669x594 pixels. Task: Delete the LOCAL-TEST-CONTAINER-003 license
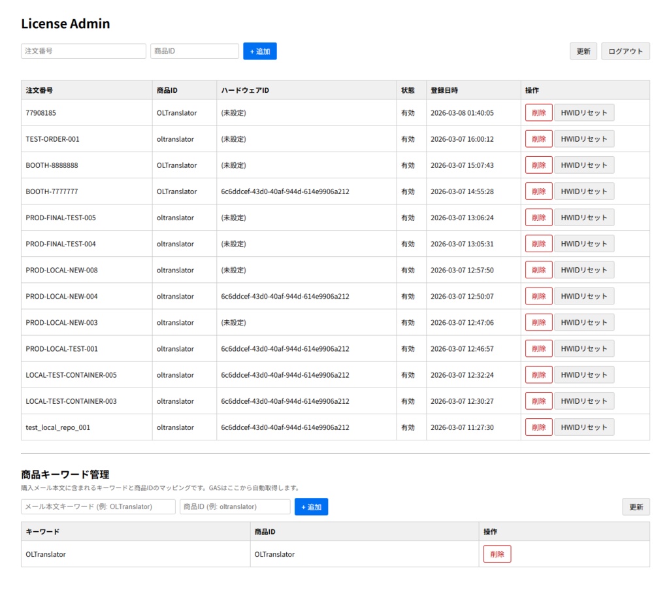539,401
